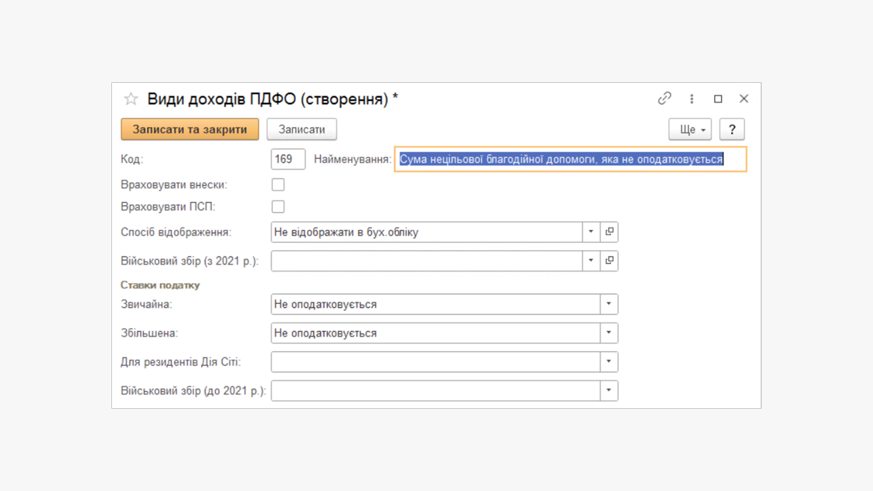
Task: Click inside the Найменування text field
Action: click(570, 159)
